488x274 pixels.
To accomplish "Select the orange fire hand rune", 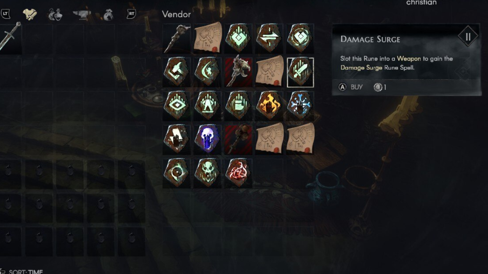I will [269, 105].
